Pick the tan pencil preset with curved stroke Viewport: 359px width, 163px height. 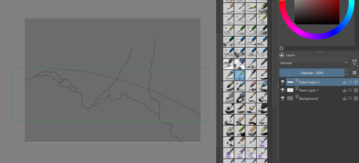tap(228, 8)
